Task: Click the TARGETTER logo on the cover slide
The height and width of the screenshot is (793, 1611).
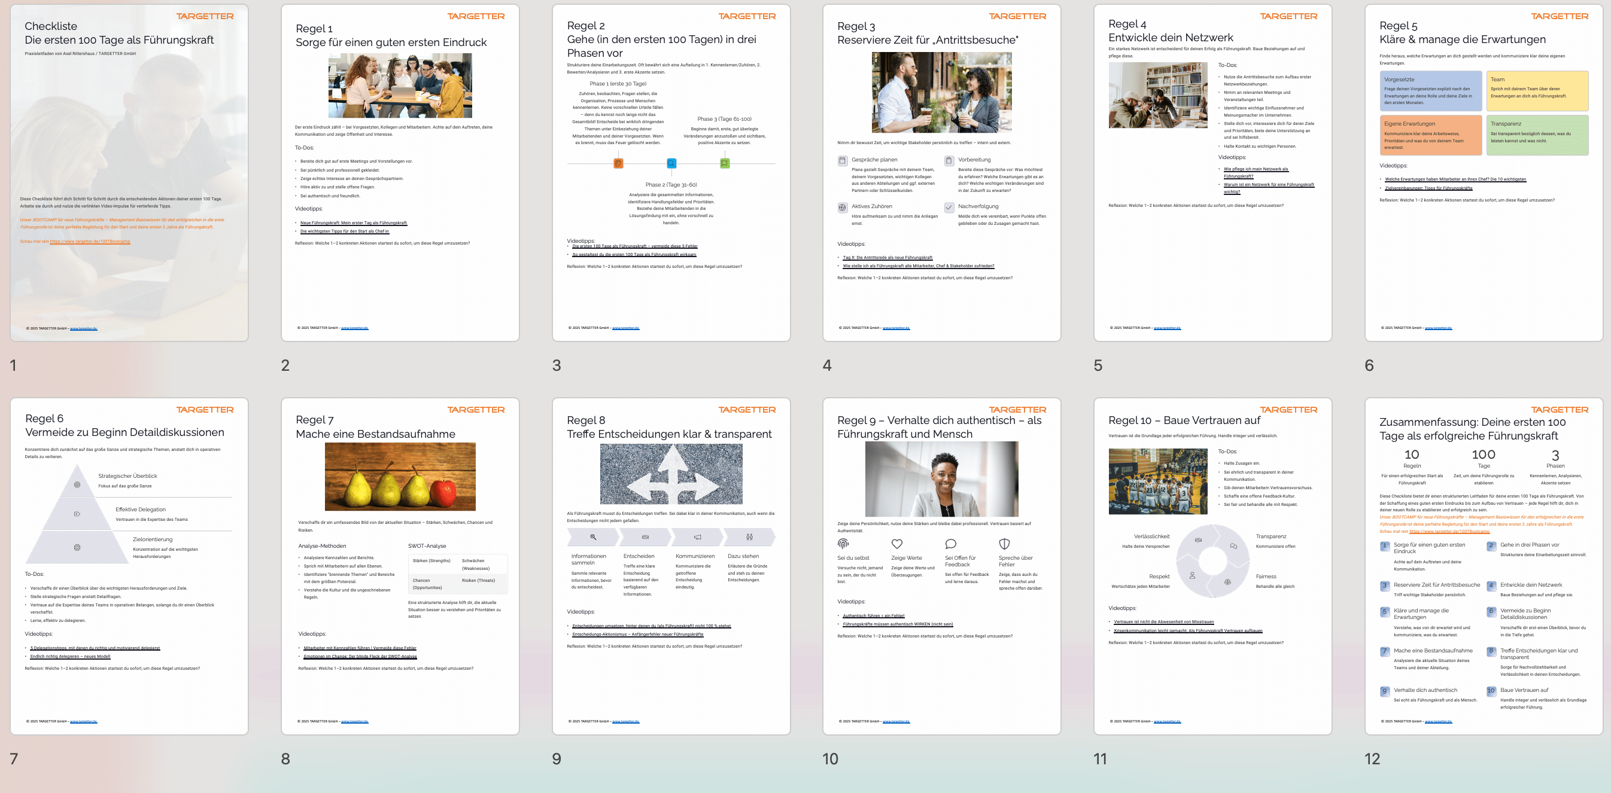Action: click(x=205, y=16)
